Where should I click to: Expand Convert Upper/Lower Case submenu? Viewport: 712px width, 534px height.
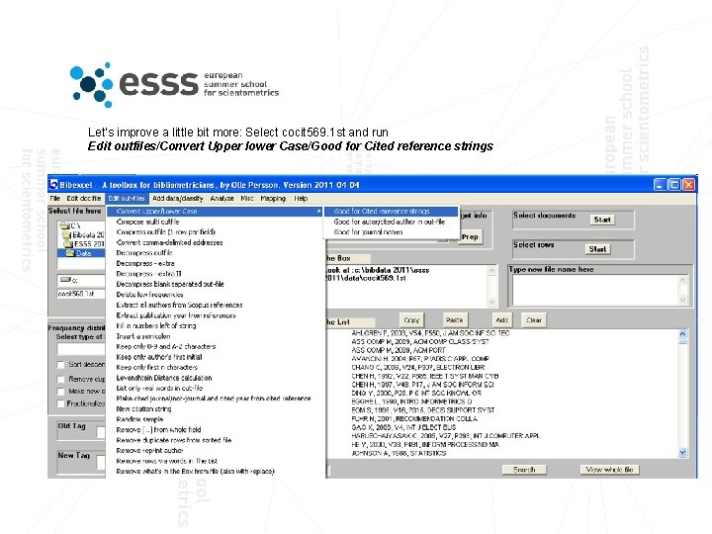pos(215,212)
